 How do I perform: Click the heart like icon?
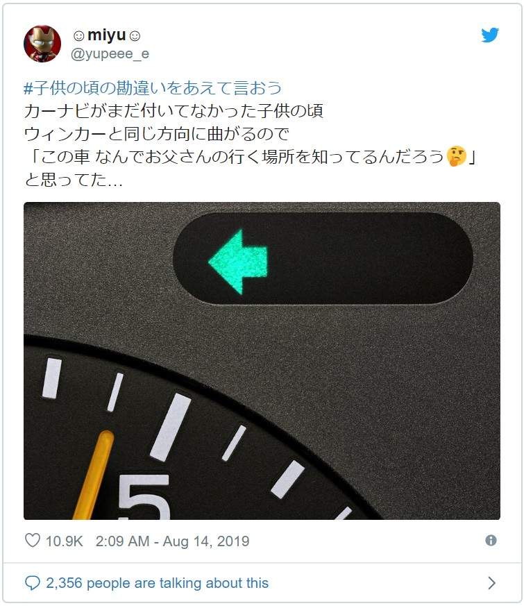tap(33, 540)
